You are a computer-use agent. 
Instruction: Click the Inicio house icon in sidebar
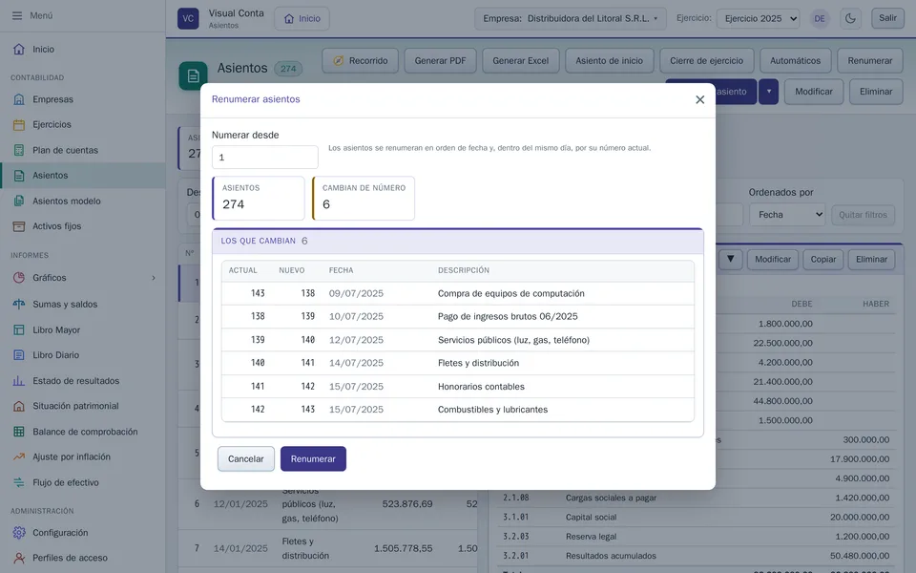coord(19,49)
